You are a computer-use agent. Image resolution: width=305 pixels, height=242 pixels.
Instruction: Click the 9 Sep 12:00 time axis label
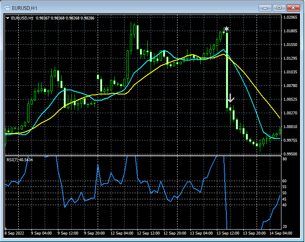point(68,233)
